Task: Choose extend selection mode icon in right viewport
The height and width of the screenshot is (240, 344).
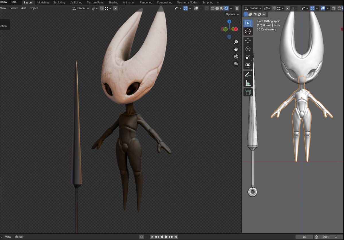Action: point(250,14)
